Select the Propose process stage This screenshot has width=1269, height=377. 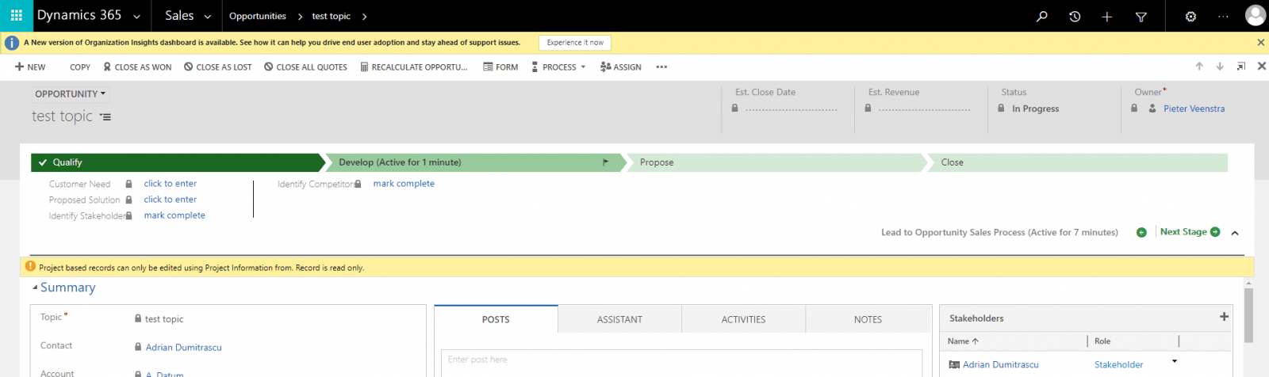(x=776, y=162)
